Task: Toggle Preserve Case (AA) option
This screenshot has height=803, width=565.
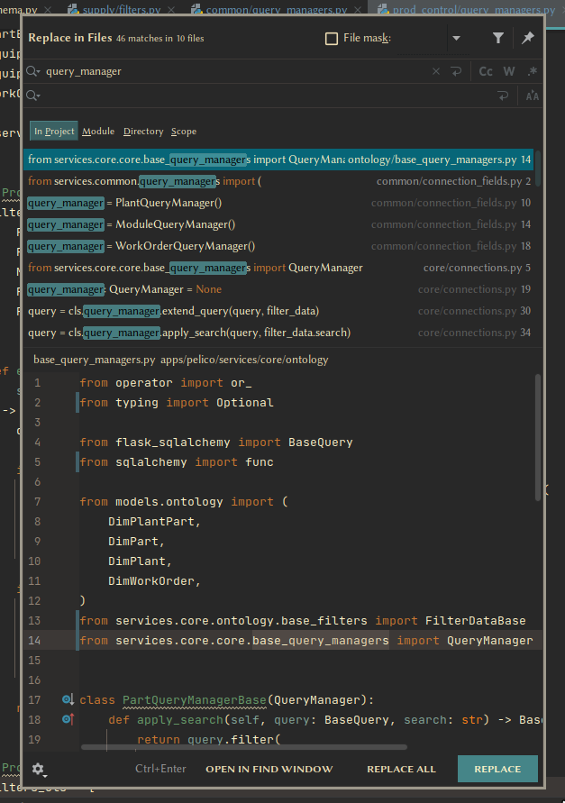Action: pos(533,96)
